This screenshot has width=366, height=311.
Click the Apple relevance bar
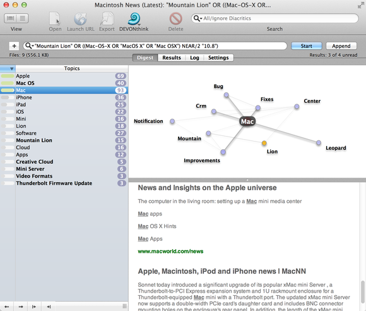click(7, 76)
